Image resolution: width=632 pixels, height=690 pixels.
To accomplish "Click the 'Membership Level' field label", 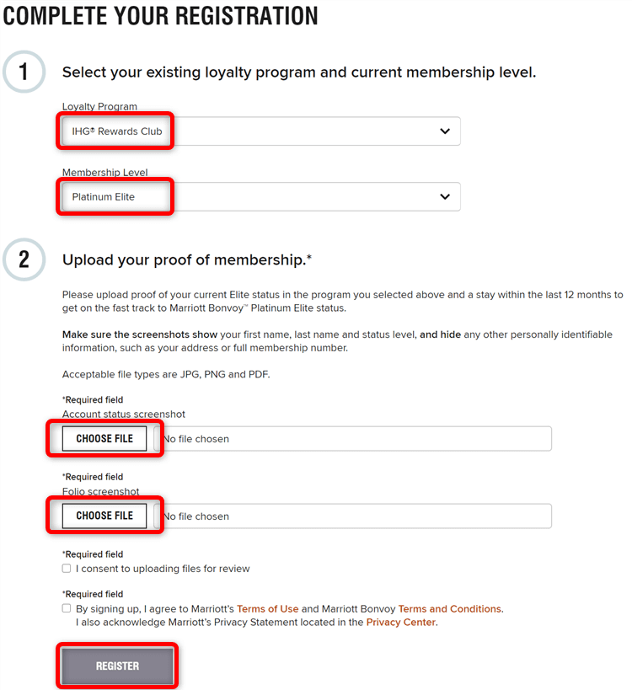I will [x=104, y=173].
